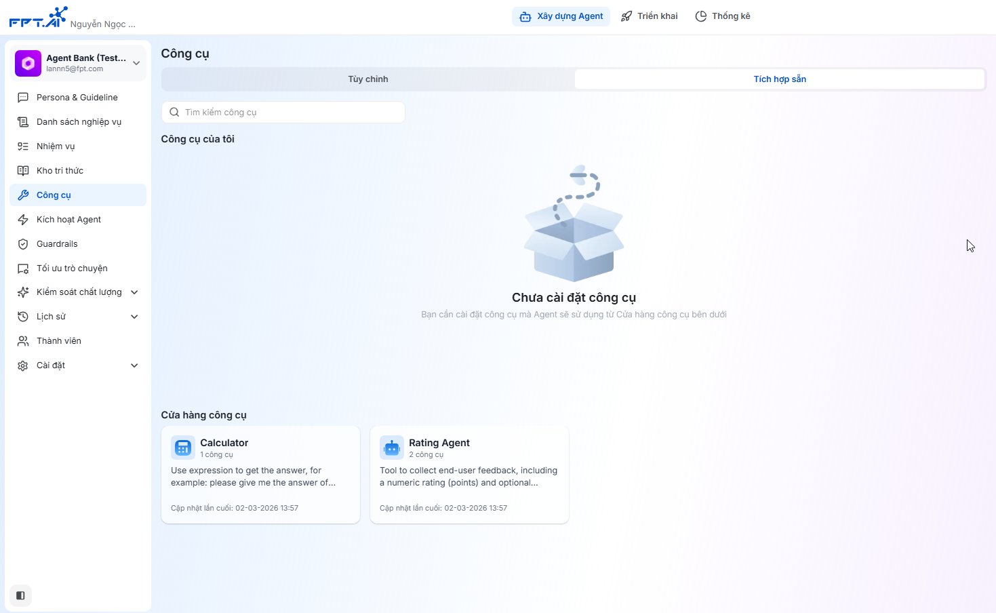
Task: Go to Persona & Guideline menu item
Action: pos(78,98)
